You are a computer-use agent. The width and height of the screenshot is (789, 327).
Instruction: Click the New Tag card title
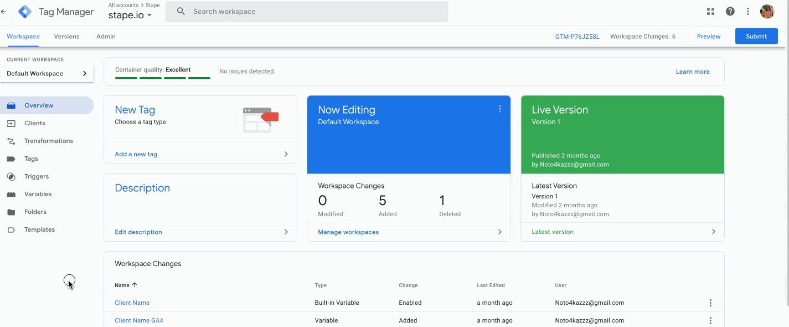click(x=135, y=110)
